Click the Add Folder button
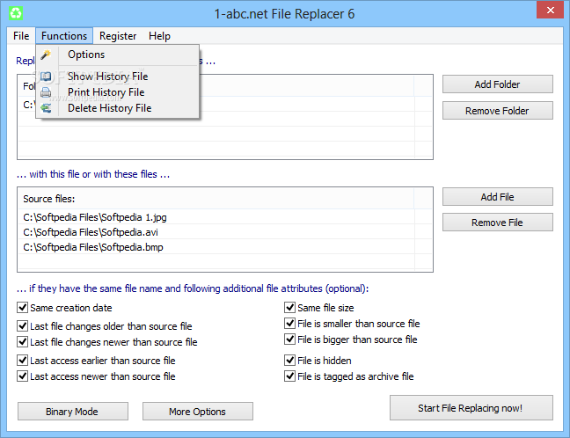The width and height of the screenshot is (570, 438). click(x=498, y=84)
